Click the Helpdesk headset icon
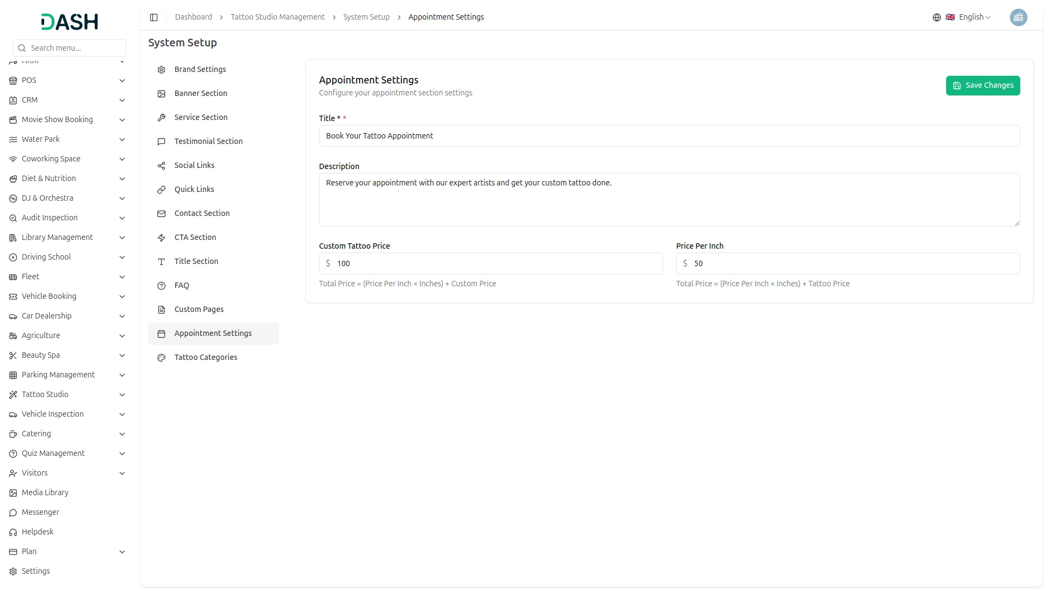 pos(13,532)
